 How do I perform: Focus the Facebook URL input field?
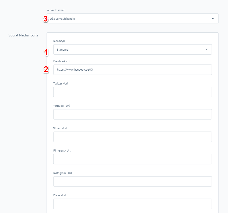click(132, 70)
